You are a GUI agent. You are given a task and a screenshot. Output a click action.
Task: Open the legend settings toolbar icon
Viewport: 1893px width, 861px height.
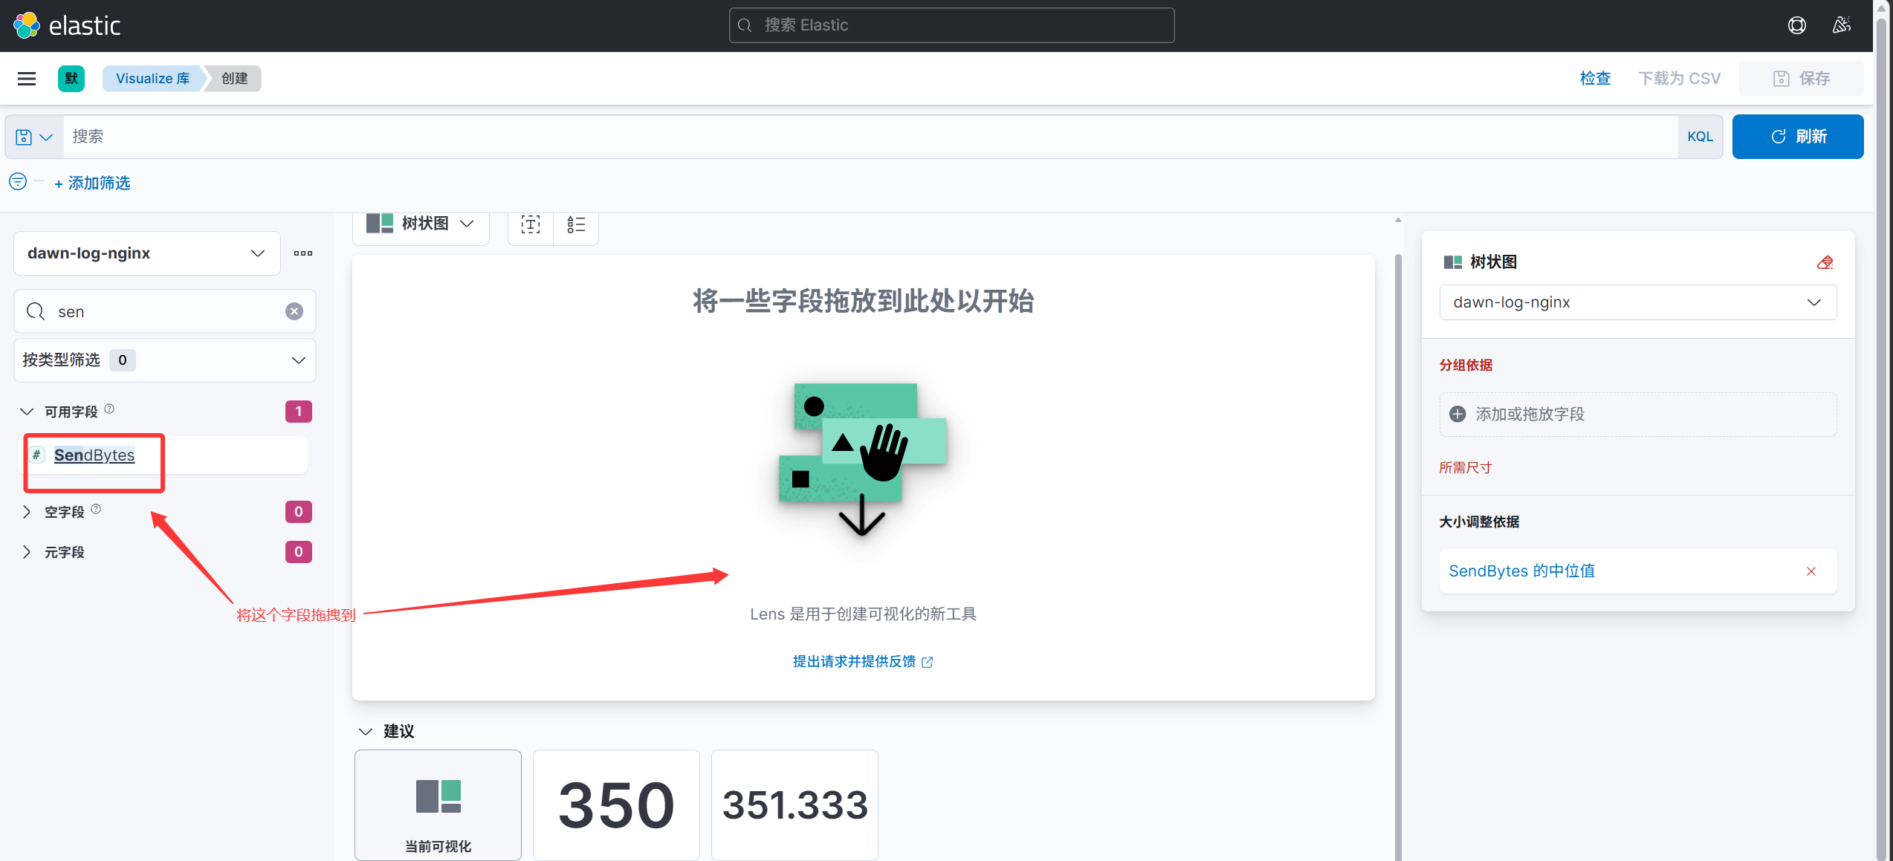[x=576, y=224]
